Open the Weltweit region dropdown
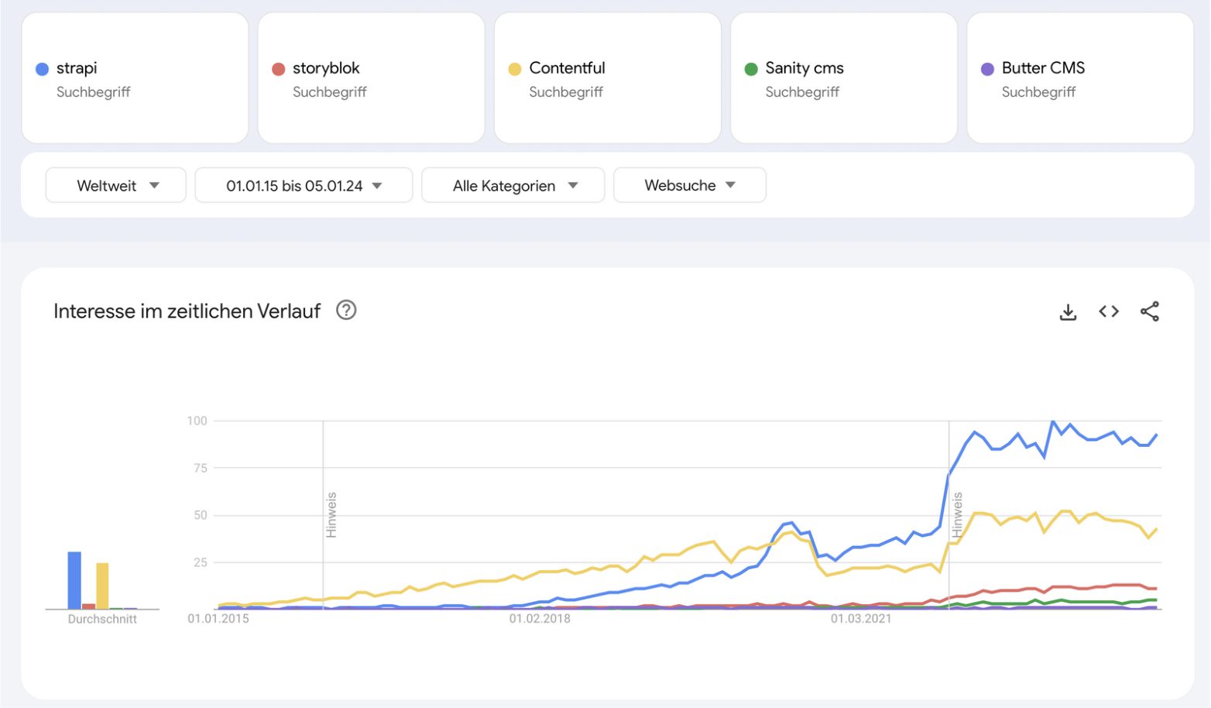Image resolution: width=1211 pixels, height=708 pixels. pos(116,185)
